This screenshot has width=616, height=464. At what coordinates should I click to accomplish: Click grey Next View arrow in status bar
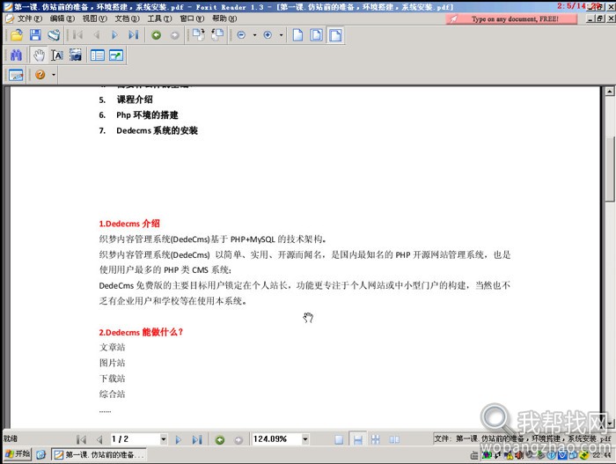point(238,440)
